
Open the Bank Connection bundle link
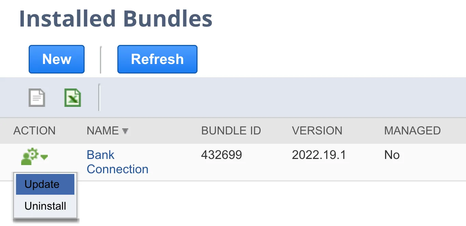click(117, 162)
